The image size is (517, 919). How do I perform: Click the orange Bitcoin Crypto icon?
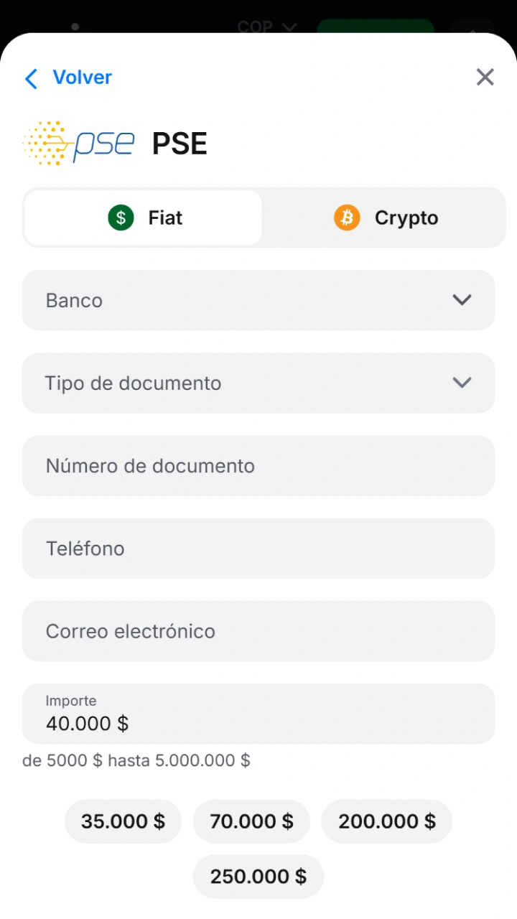coord(347,218)
